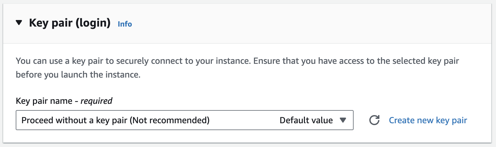Collapse the Key pair (login) section triangle
This screenshot has width=496, height=147.
click(19, 23)
